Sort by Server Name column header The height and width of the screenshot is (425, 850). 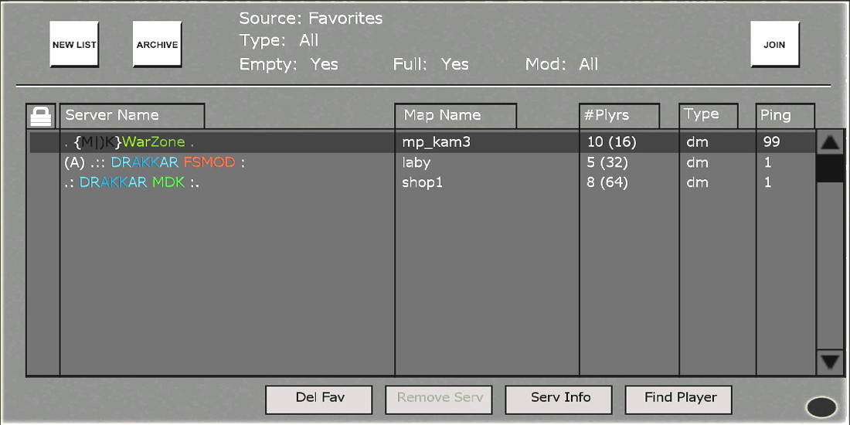pos(132,116)
